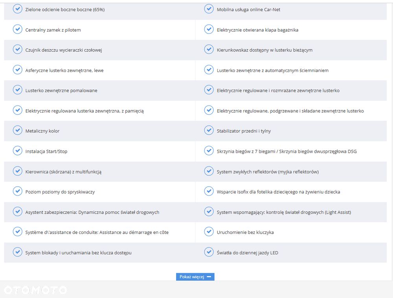Image resolution: width=393 pixels, height=298 pixels.
Task: Click Asferyczne lusterko zewnętrzne, lewe text
Action: [64, 70]
